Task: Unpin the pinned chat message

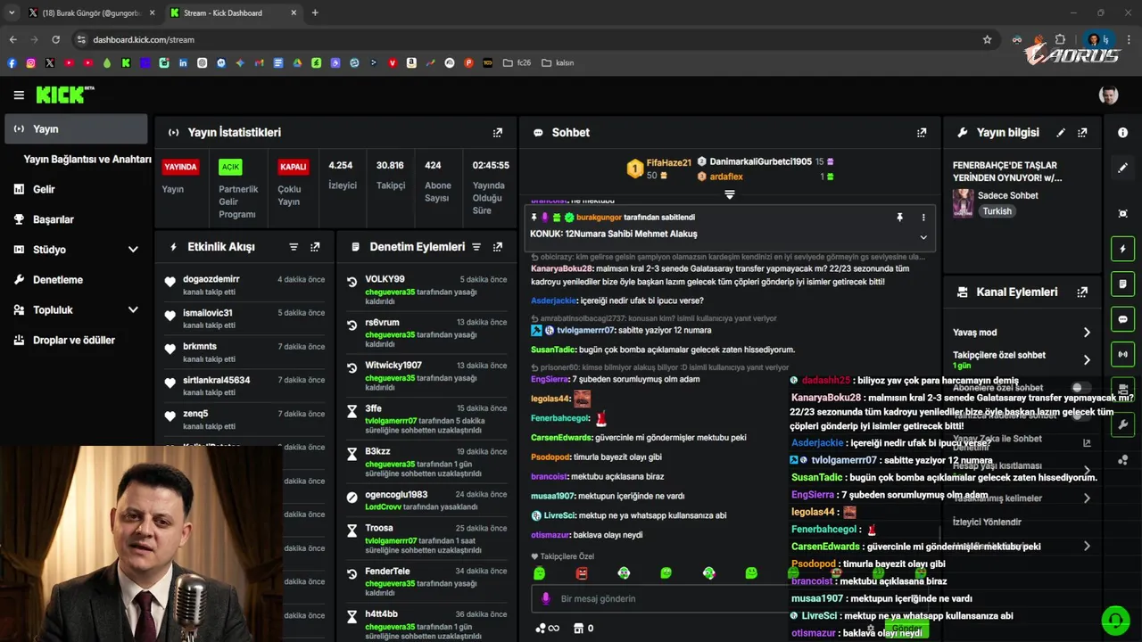Action: (x=899, y=218)
